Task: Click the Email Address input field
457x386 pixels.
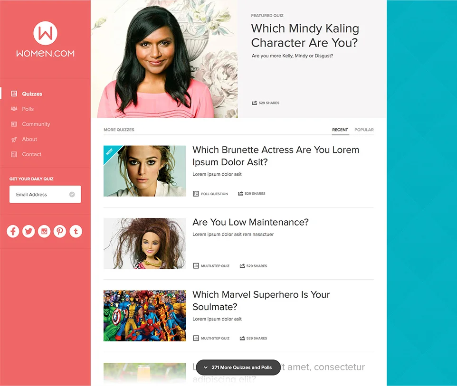Action: coord(45,194)
